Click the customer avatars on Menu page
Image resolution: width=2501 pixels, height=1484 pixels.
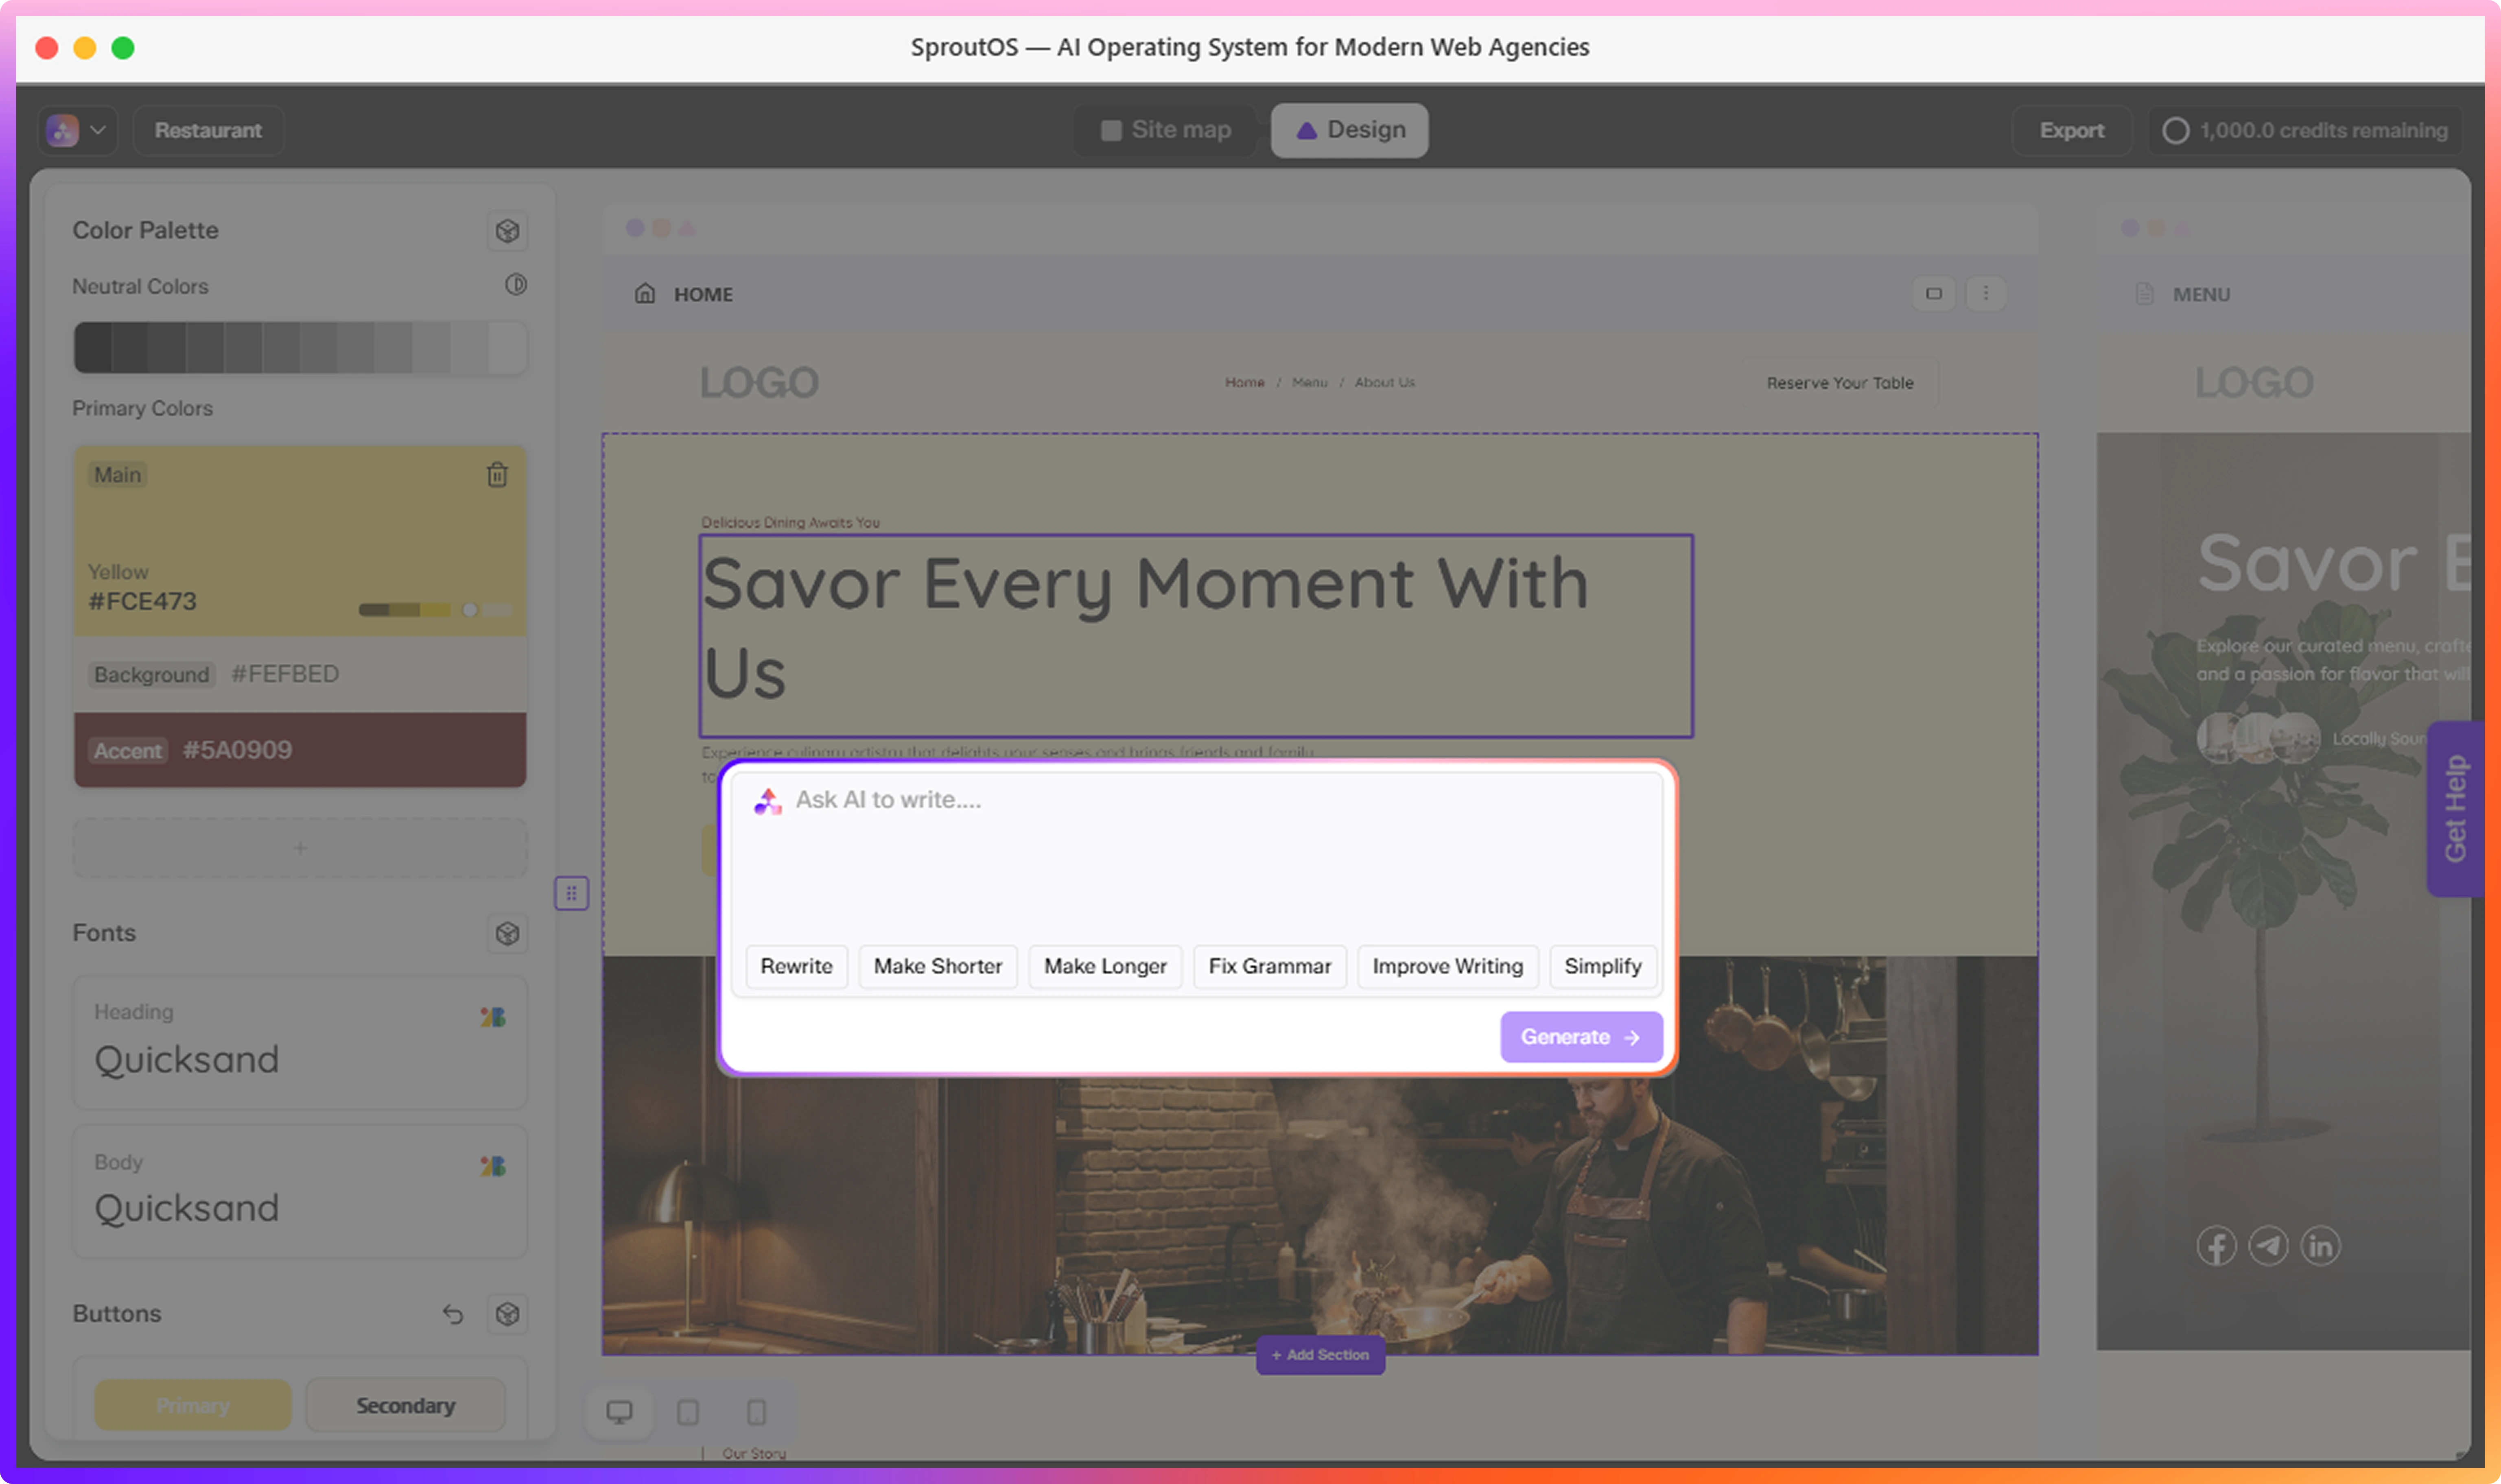(x=2258, y=738)
